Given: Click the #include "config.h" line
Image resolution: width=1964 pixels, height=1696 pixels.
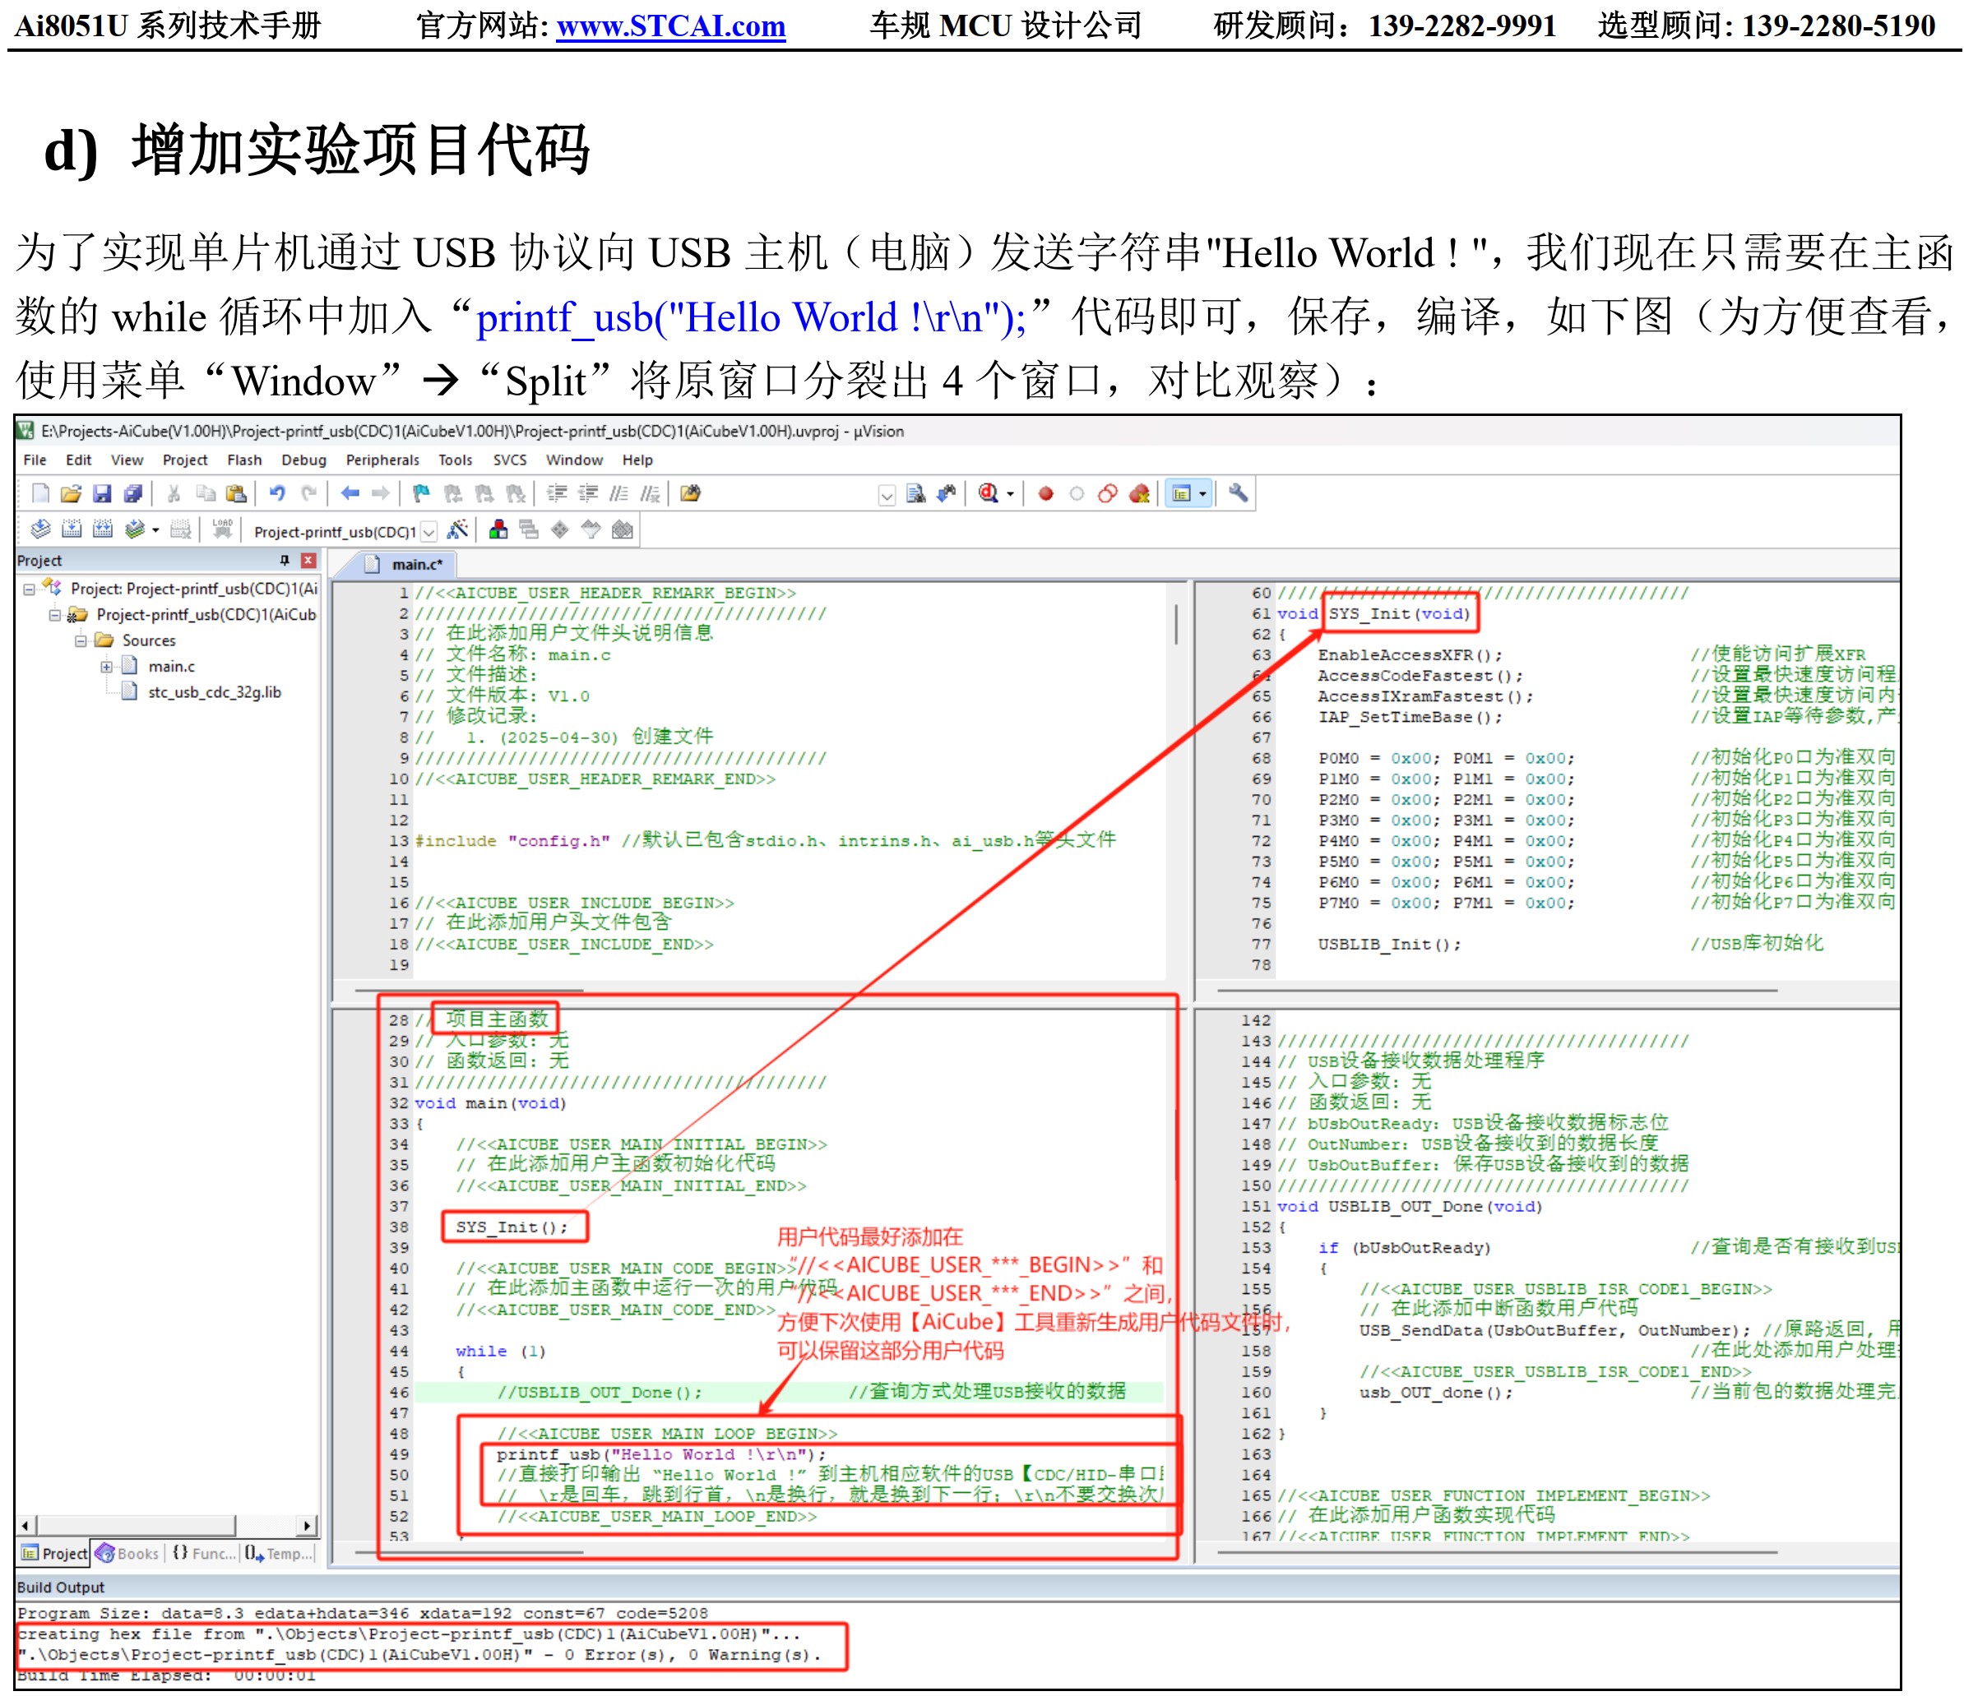Looking at the screenshot, I should coord(513,841).
